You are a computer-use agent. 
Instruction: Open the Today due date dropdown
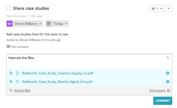coord(60,24)
